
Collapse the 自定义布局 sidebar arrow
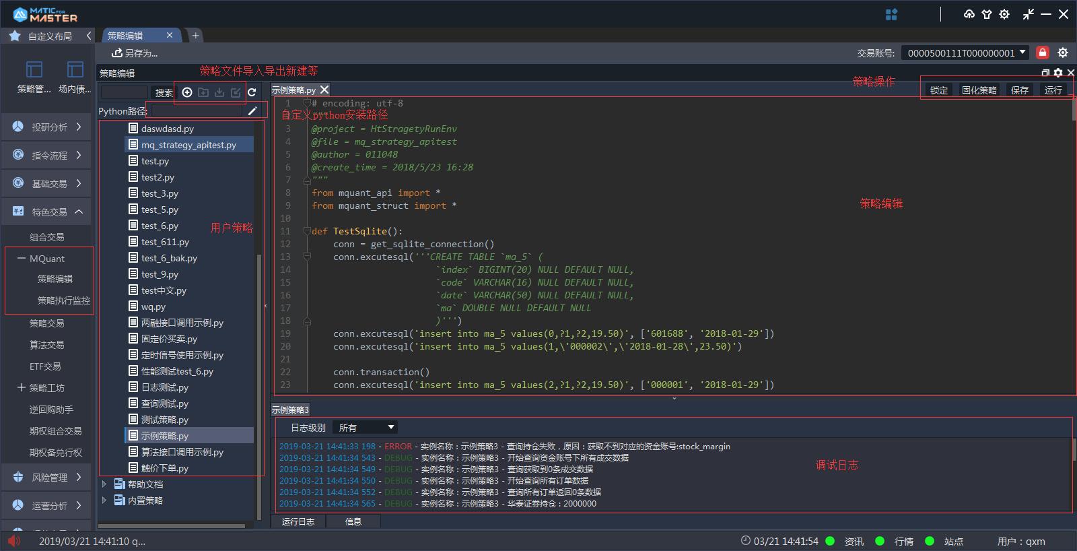[89, 36]
